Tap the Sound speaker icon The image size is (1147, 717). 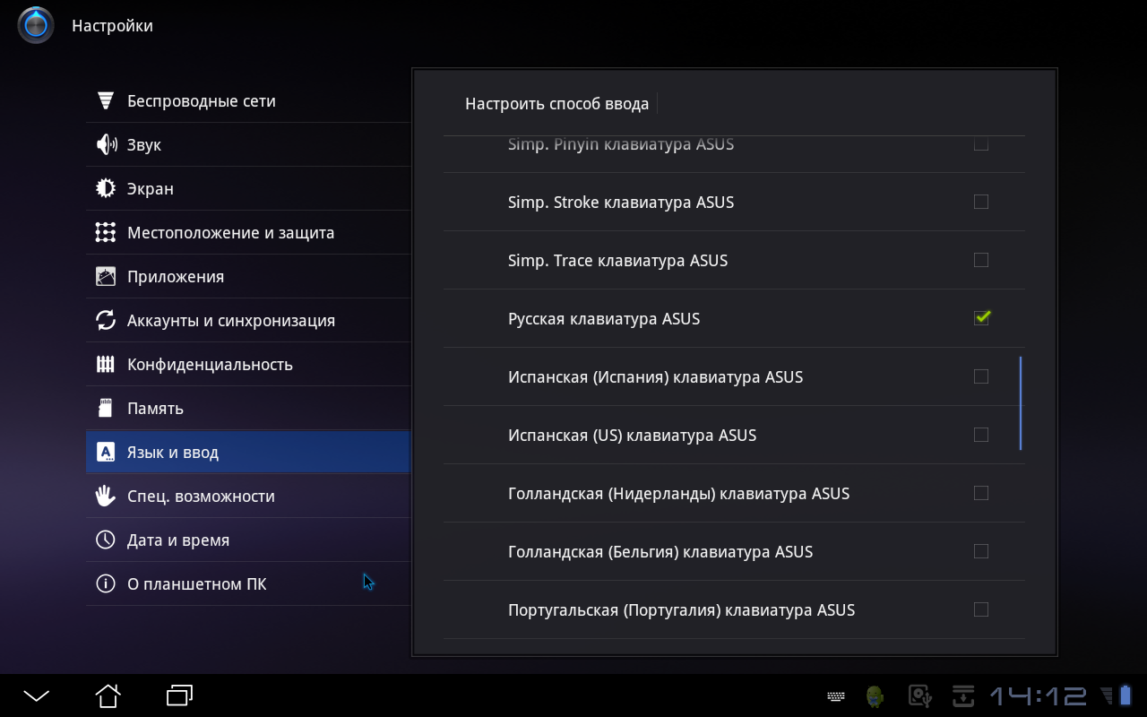(x=106, y=144)
